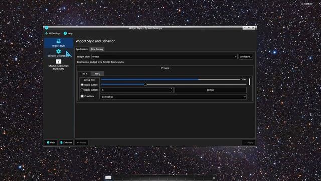
Task: Click the 'Widget Style and Behavior' heading
Action: (x=95, y=41)
